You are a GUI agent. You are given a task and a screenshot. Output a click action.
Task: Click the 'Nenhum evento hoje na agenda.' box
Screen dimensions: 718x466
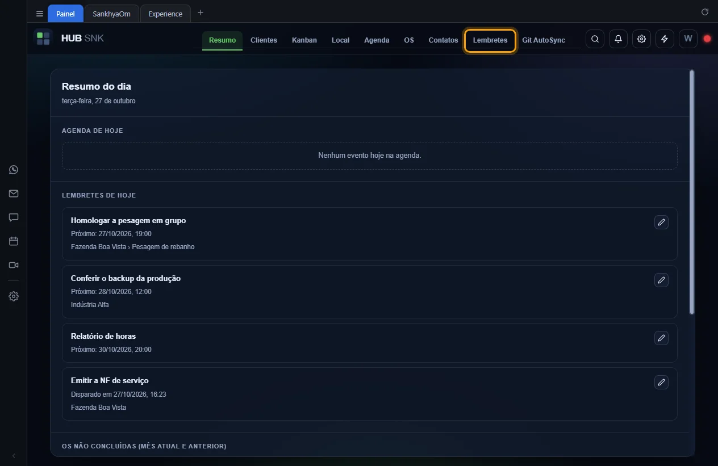point(370,156)
